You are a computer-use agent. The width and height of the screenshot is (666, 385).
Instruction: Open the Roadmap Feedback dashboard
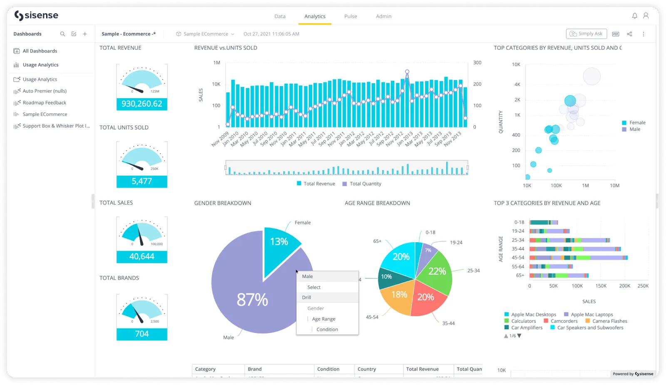point(45,102)
